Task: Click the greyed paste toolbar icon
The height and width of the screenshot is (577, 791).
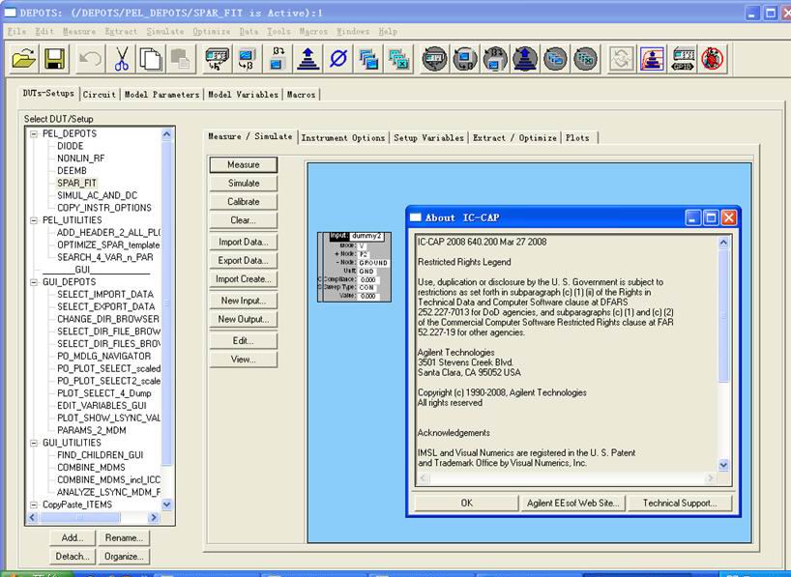Action: (180, 59)
